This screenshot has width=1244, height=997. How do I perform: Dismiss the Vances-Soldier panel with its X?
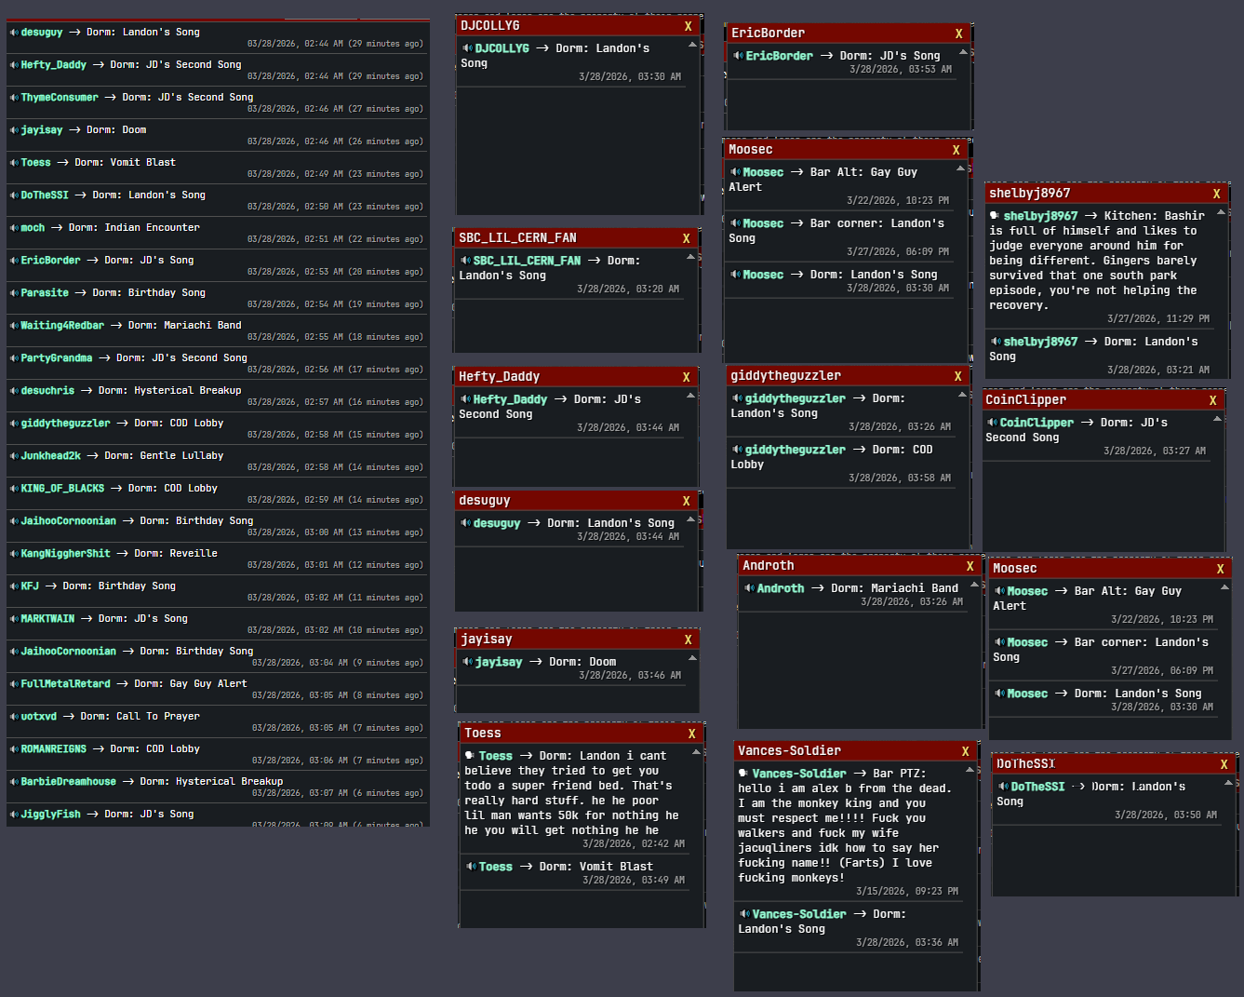coord(966,751)
